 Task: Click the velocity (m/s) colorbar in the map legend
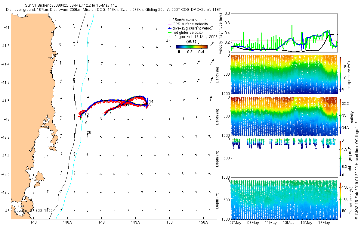coord(192,47)
